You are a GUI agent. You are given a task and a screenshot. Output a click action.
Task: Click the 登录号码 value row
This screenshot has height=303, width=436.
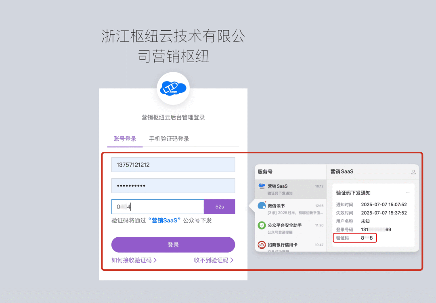[x=376, y=230]
